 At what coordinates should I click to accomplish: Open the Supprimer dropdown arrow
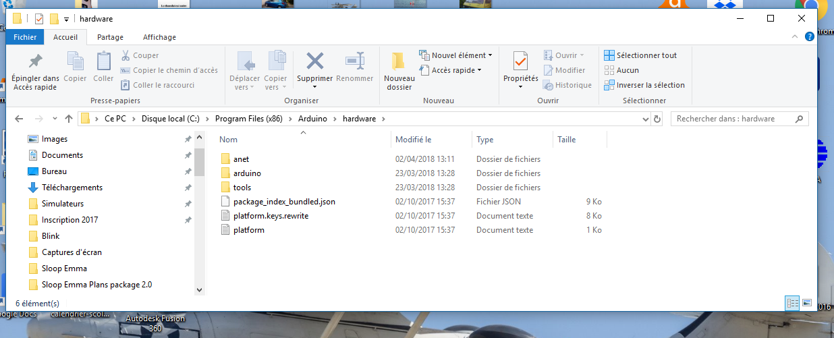(x=315, y=88)
